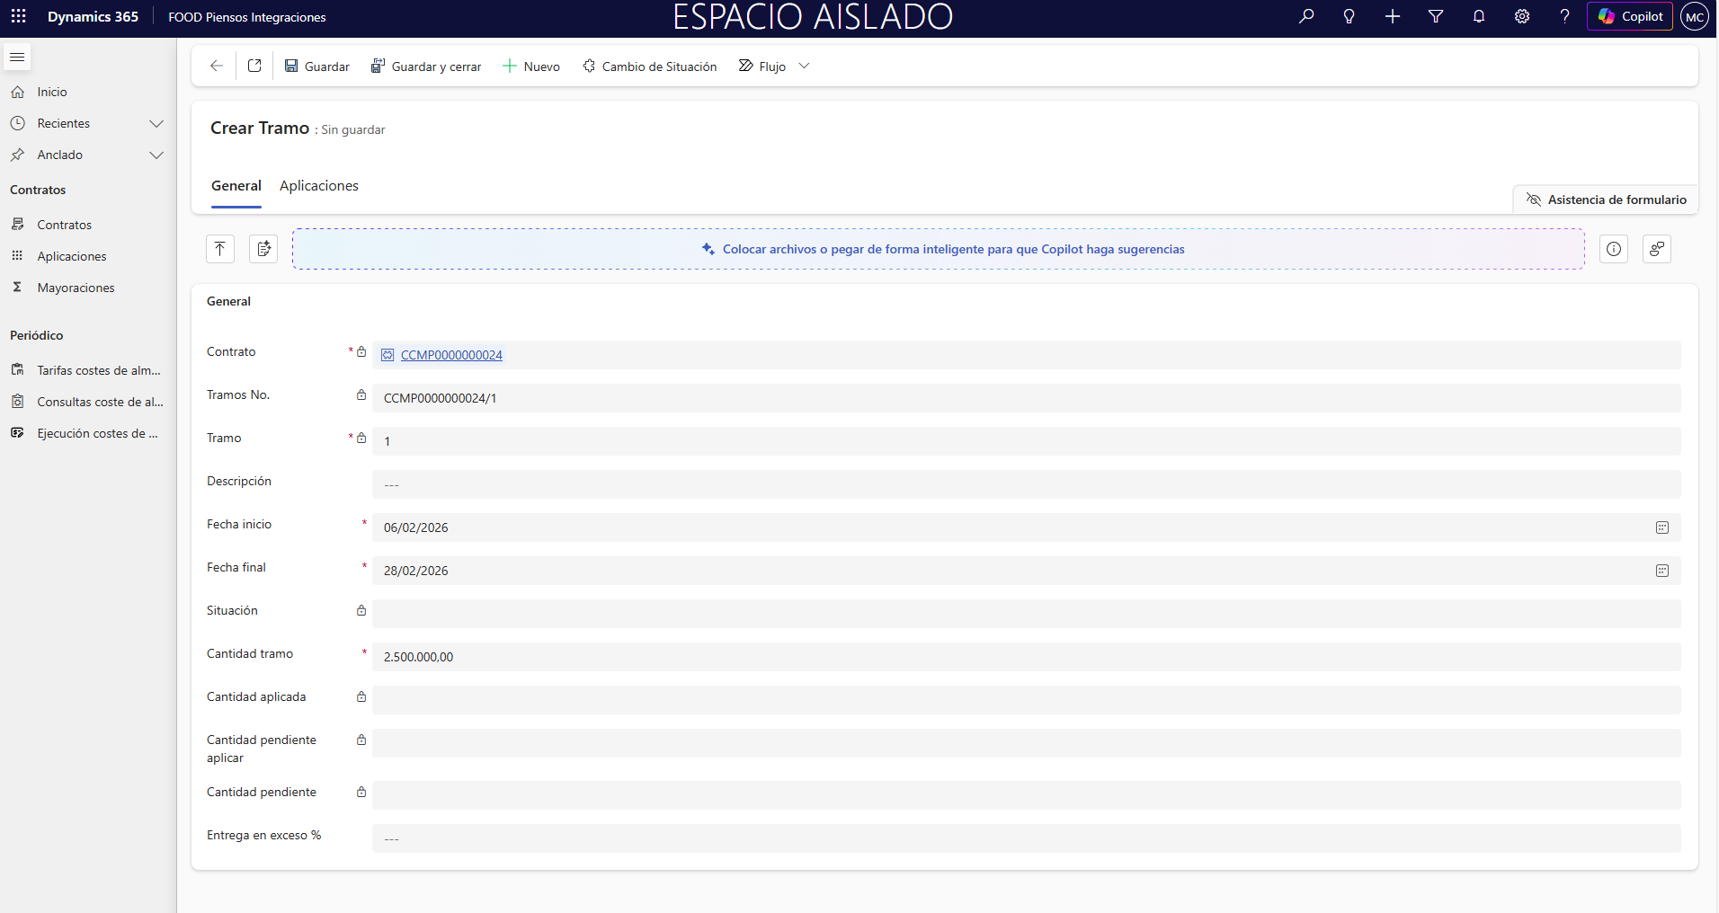Open the settings gear in header

pyautogui.click(x=1521, y=16)
